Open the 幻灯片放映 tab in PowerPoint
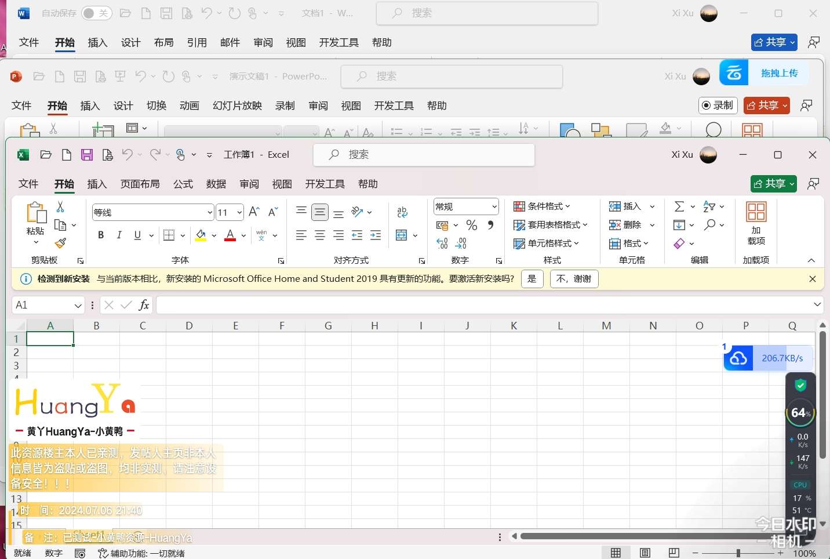This screenshot has height=559, width=830. 237,106
